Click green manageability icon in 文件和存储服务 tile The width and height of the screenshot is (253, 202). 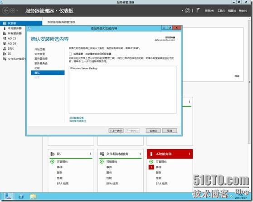tap(102, 161)
